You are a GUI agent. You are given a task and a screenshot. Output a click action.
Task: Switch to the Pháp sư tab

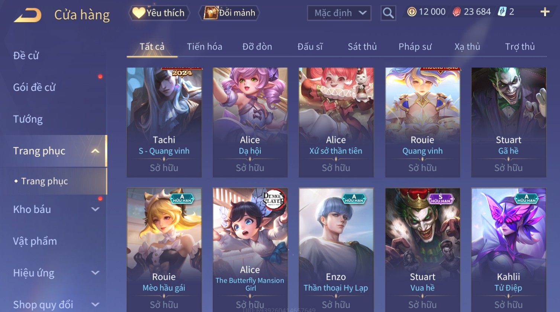(x=415, y=47)
